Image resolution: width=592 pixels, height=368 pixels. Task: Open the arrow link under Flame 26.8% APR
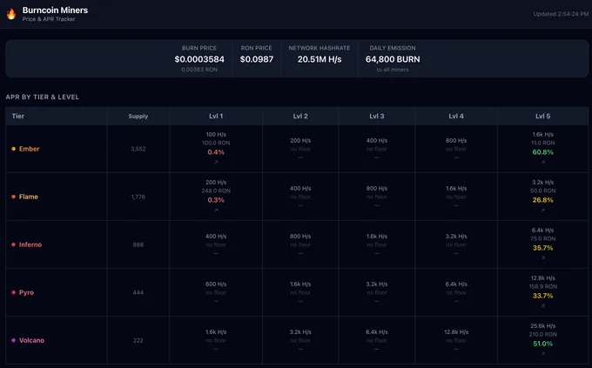tap(543, 211)
